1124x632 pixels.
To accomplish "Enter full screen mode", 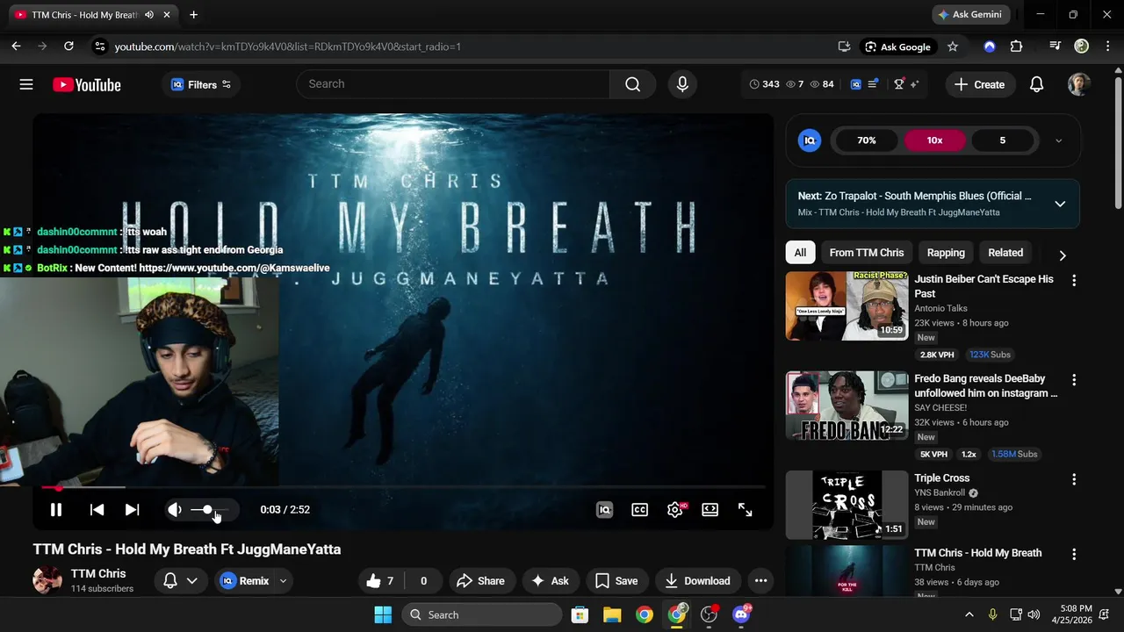I will click(745, 509).
